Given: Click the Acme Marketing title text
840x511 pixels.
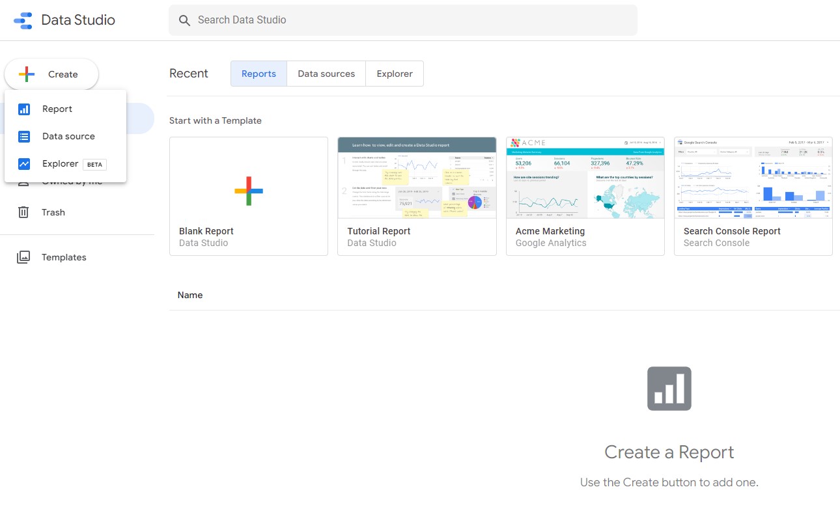Looking at the screenshot, I should pyautogui.click(x=550, y=231).
